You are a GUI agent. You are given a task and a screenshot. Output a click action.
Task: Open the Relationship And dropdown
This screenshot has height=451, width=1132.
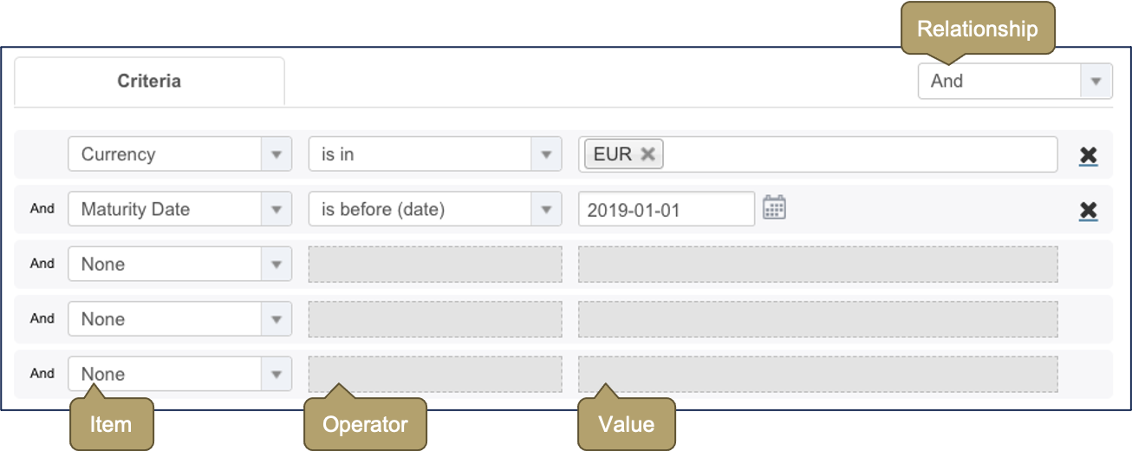tap(1096, 82)
